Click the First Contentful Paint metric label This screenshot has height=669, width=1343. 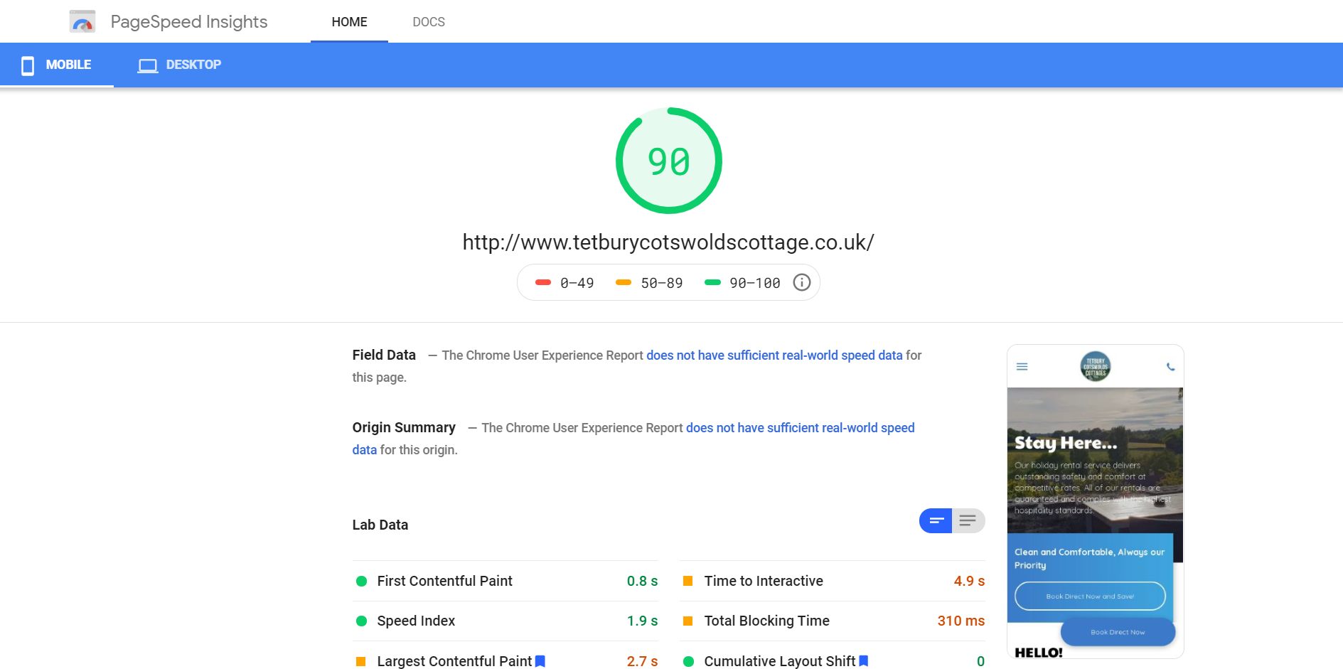(x=444, y=581)
